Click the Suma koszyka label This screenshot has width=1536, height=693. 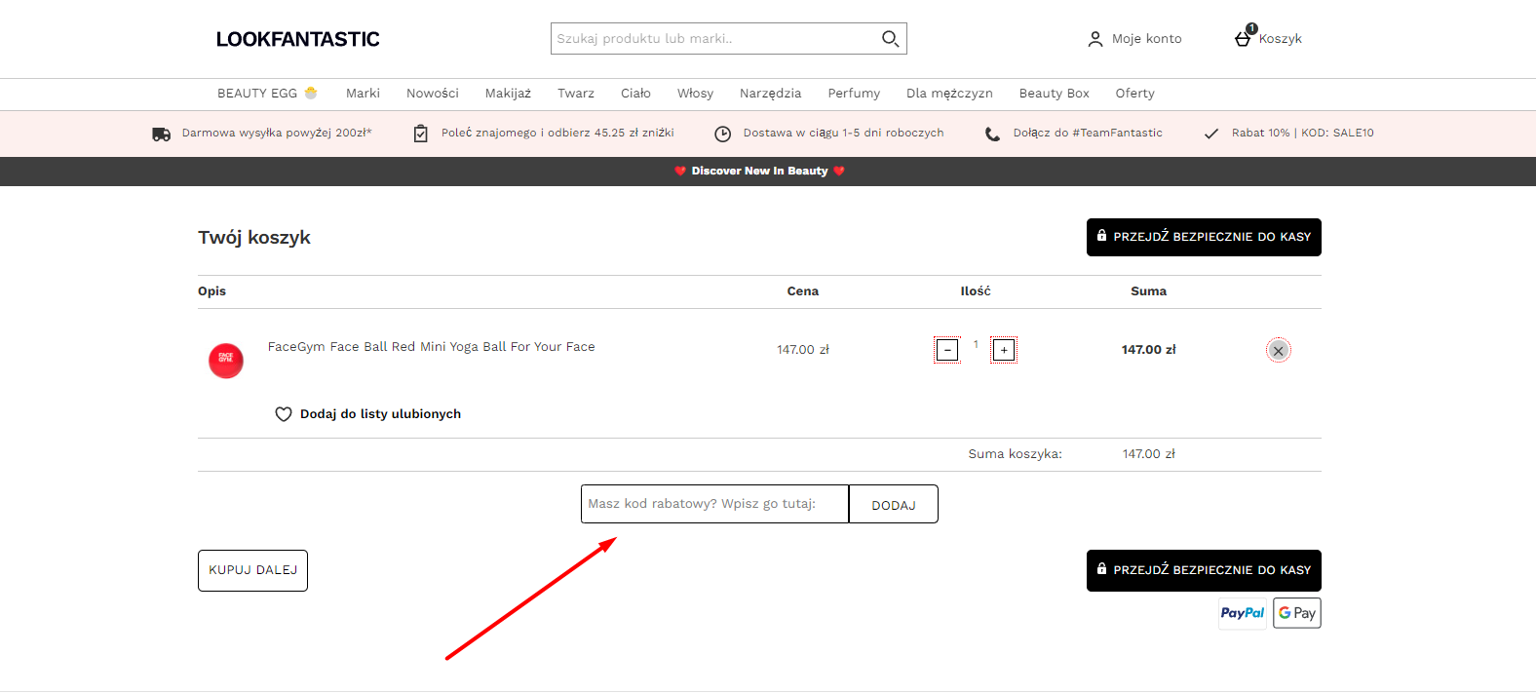[1016, 454]
